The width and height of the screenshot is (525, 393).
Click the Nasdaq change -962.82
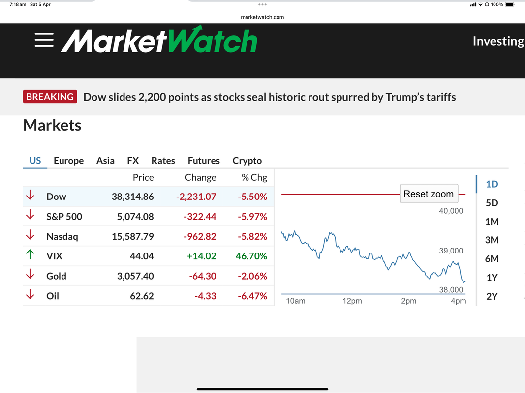(x=200, y=237)
